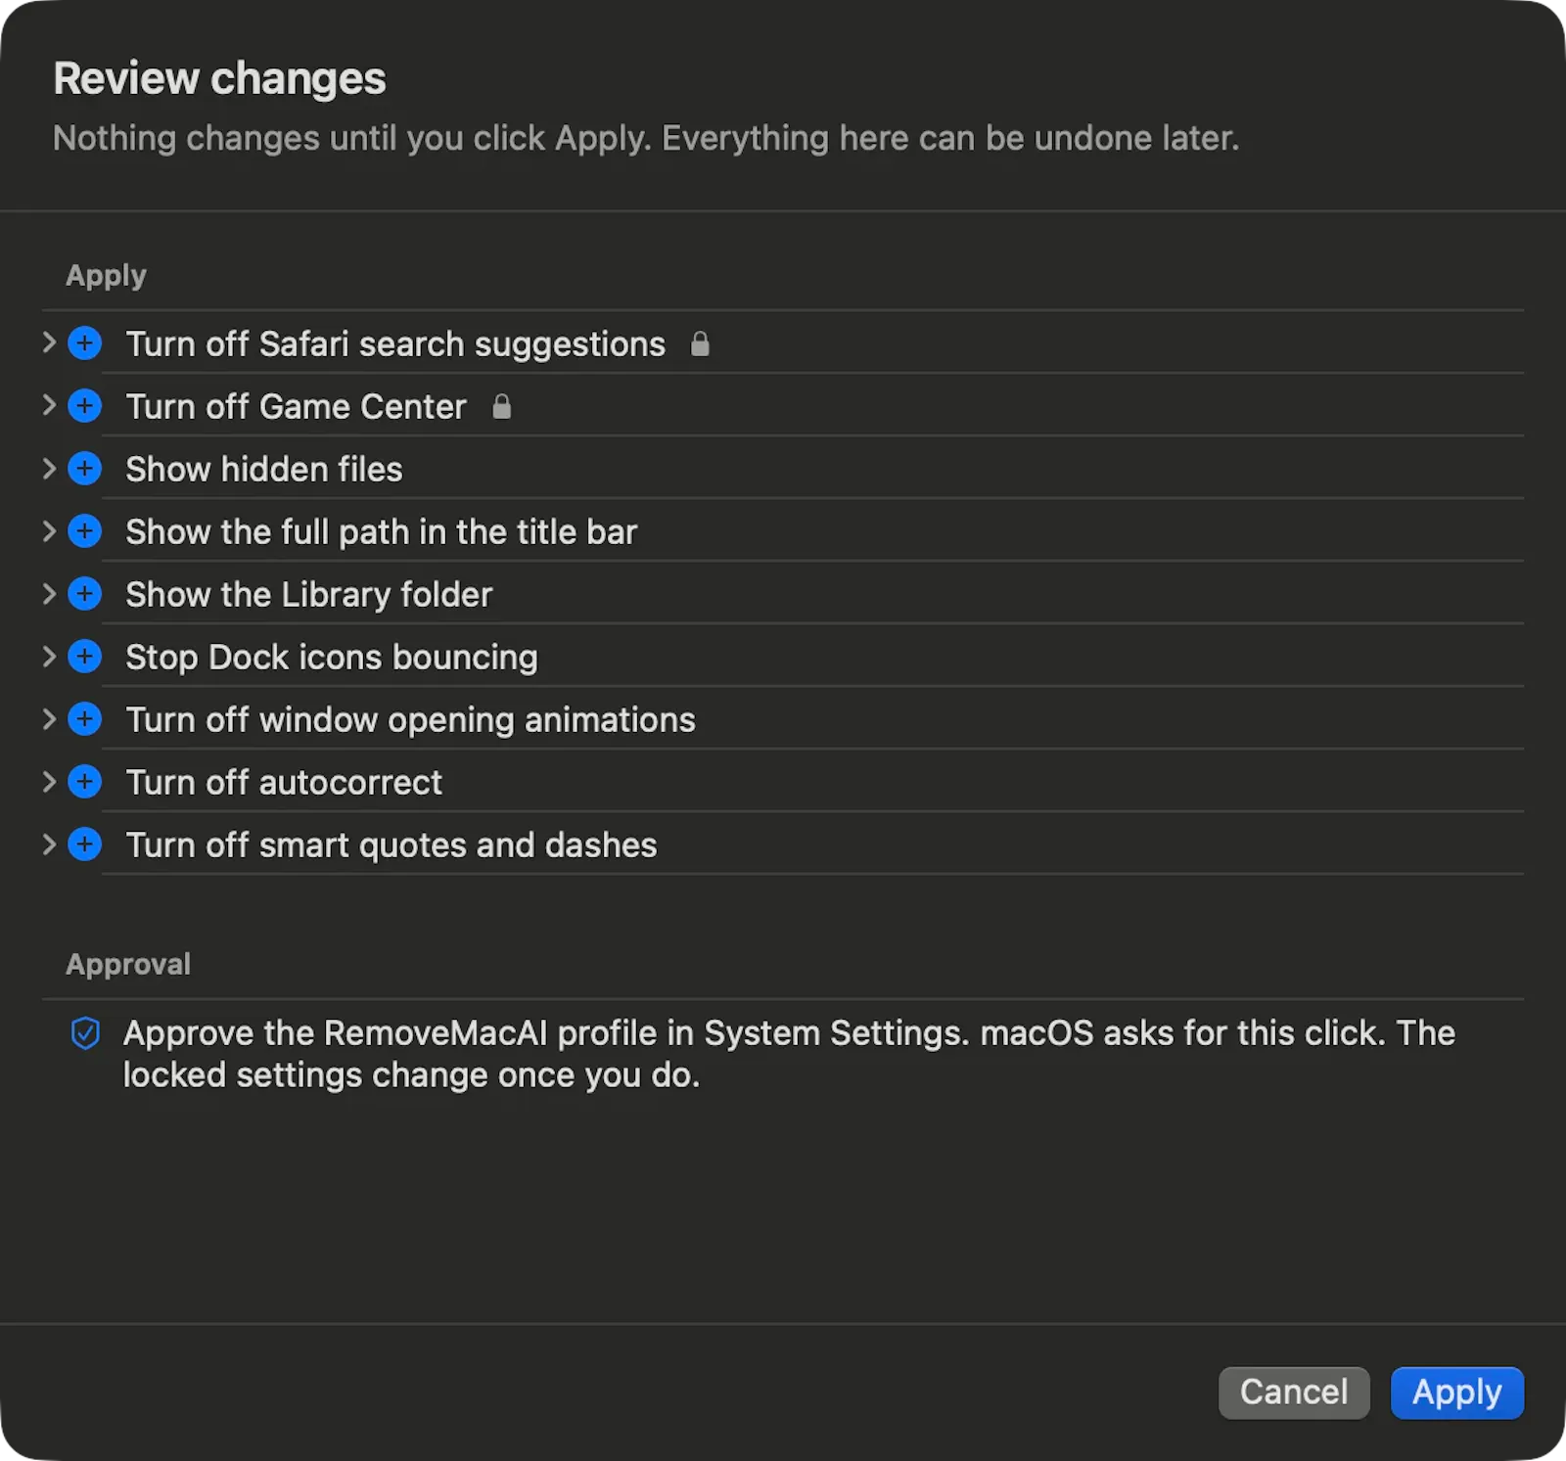Expand the Turn off autocorrect chevron
The height and width of the screenshot is (1461, 1566).
click(x=49, y=781)
